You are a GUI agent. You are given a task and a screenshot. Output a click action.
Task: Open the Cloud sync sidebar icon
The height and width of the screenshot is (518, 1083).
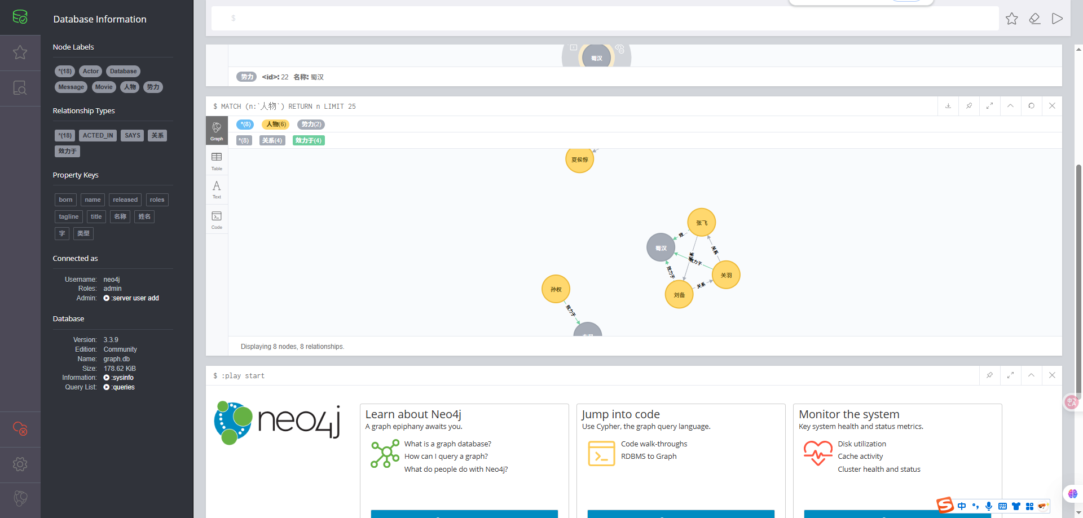[x=20, y=429]
